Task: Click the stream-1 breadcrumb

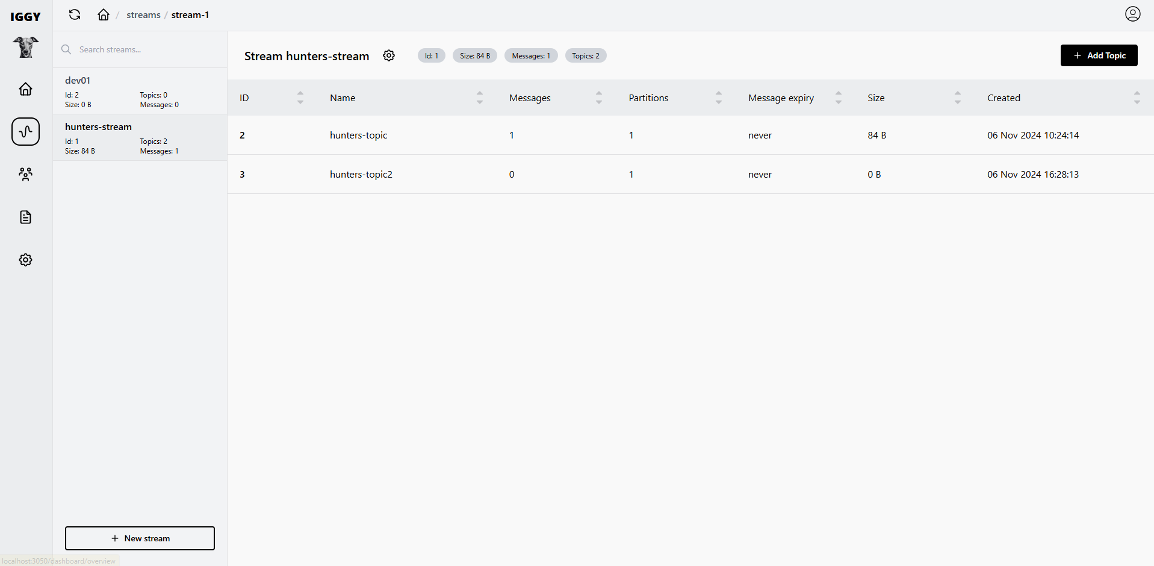Action: click(190, 15)
